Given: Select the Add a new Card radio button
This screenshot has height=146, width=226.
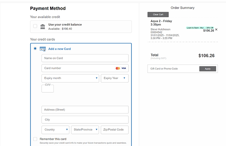Looking at the screenshot, I should point(35,49).
